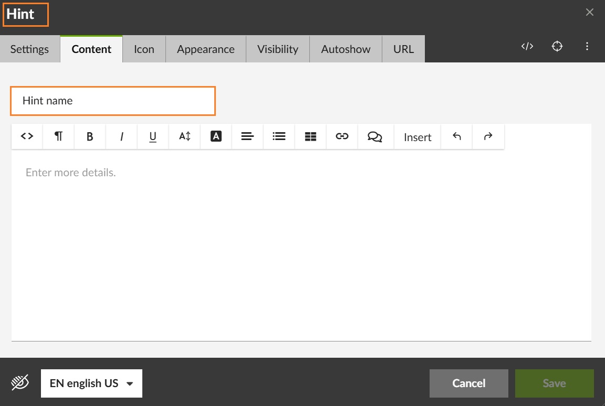
Task: Open the three-dot more options menu
Action: tap(587, 46)
